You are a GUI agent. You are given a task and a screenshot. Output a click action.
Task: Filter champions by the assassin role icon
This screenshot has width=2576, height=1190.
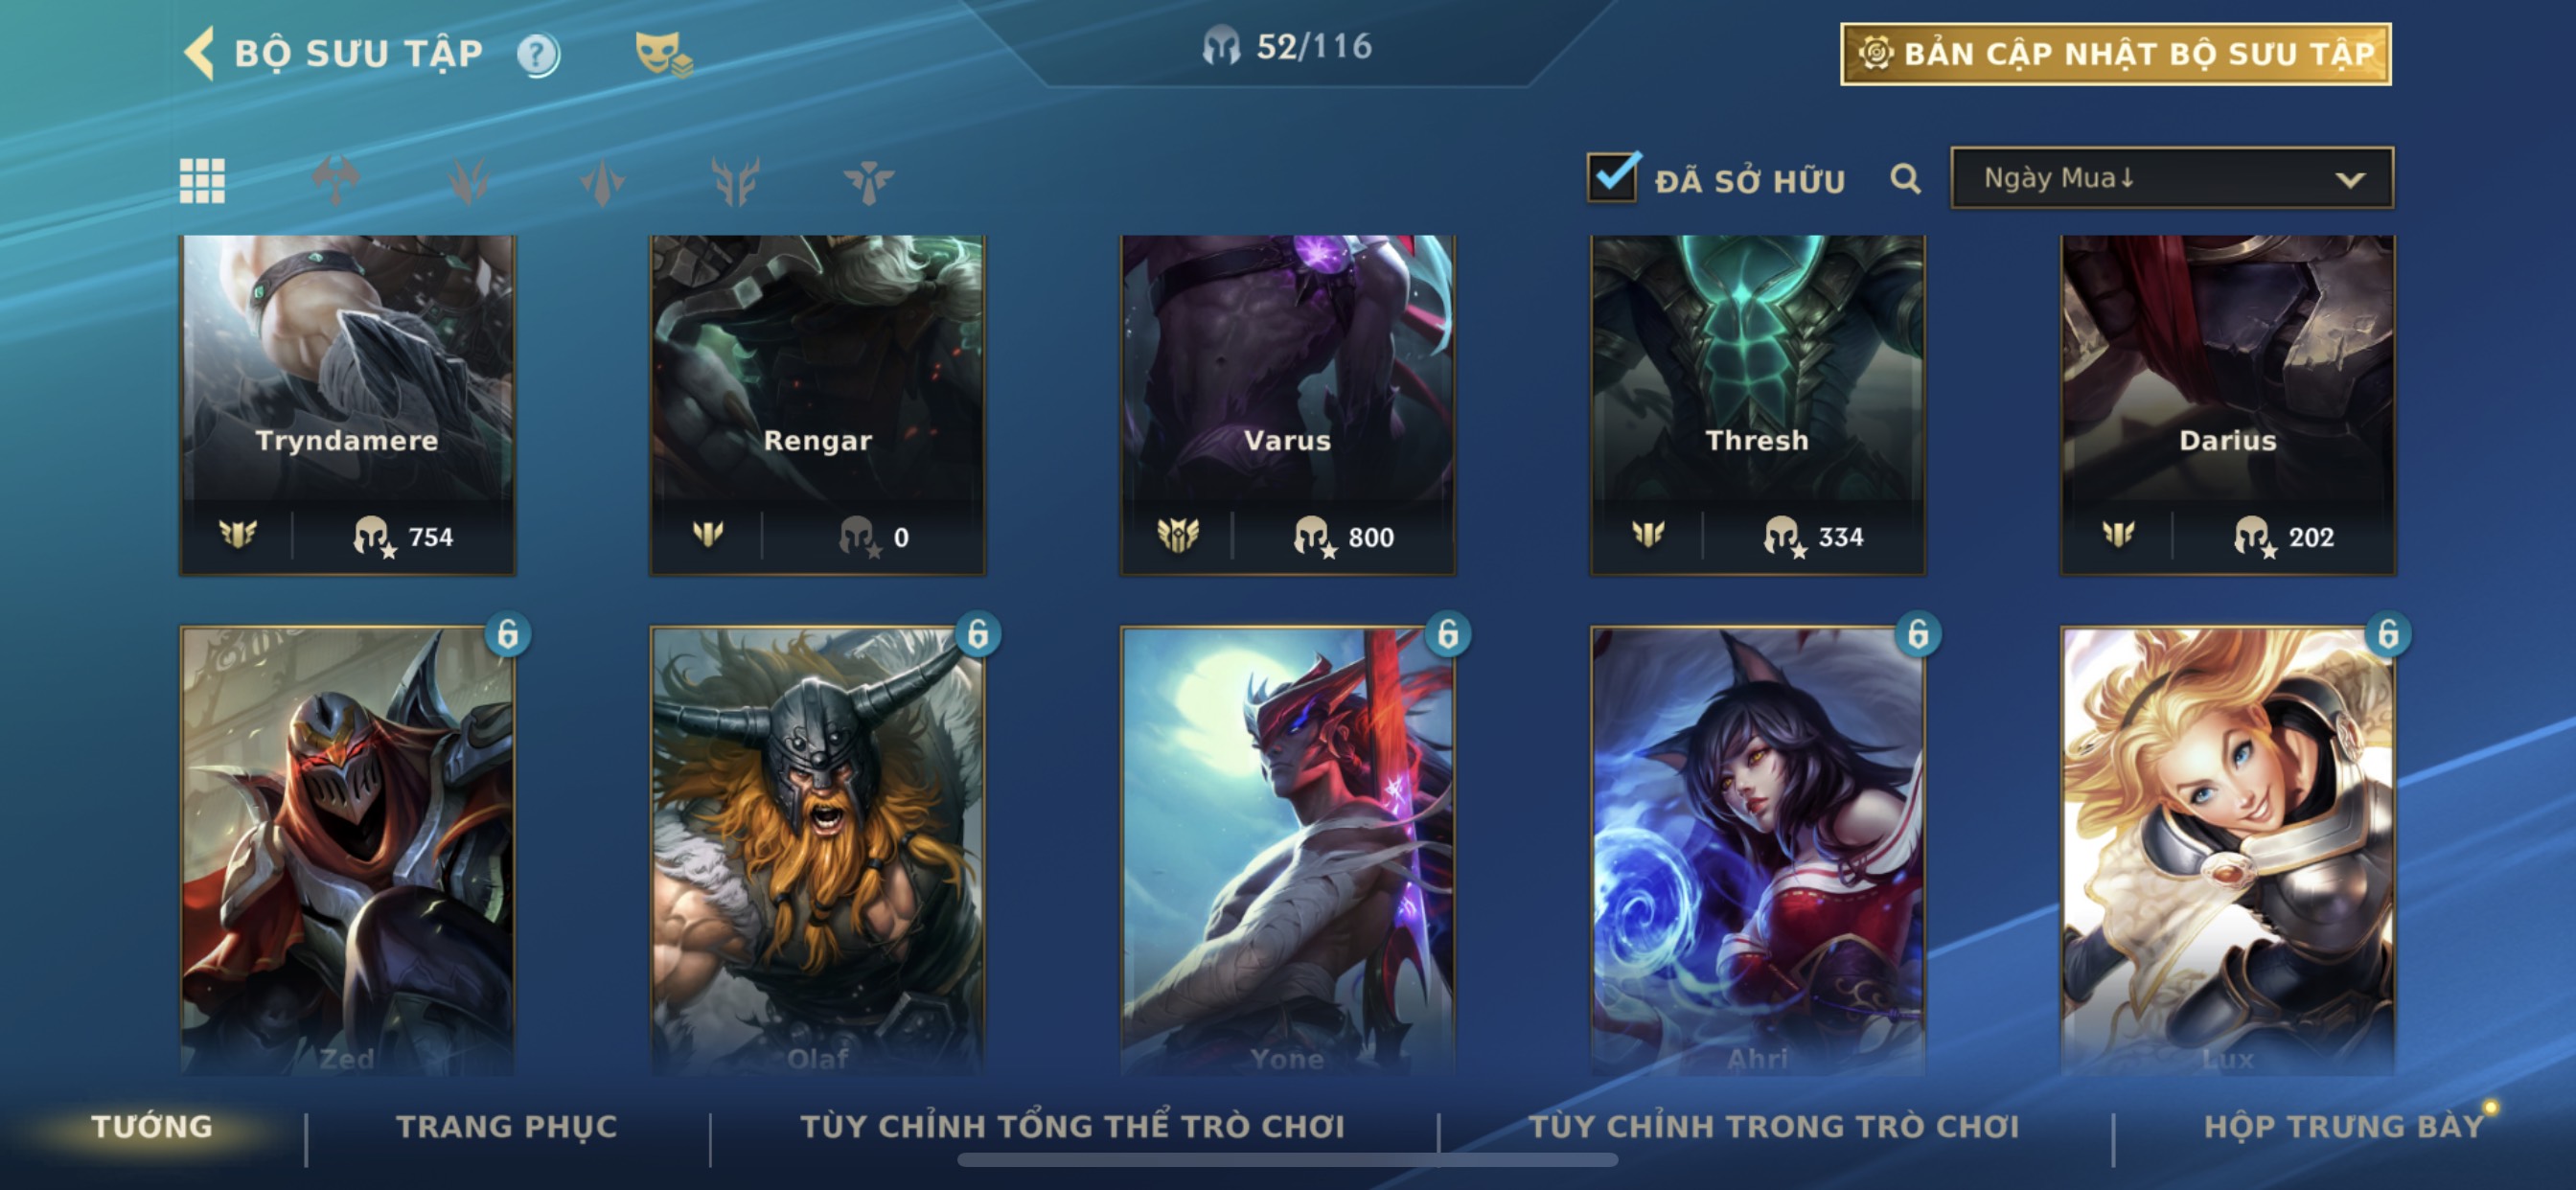[x=602, y=181]
